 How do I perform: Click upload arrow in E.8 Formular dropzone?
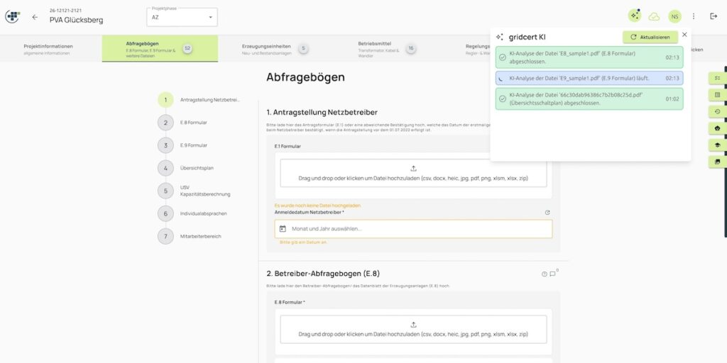click(x=414, y=325)
